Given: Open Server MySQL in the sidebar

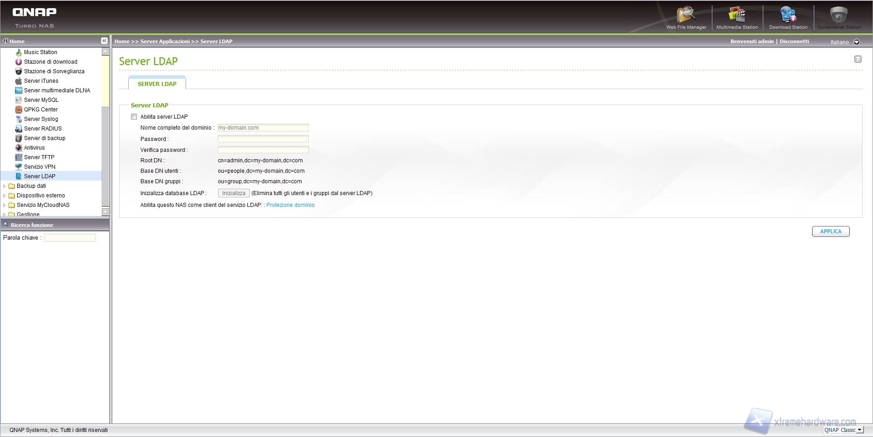Looking at the screenshot, I should tap(41, 100).
